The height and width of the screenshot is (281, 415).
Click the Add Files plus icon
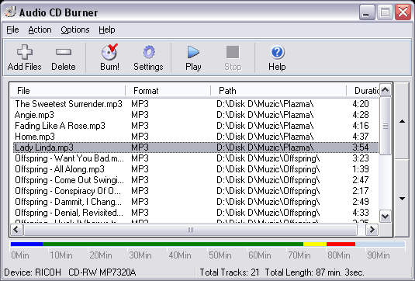pos(25,52)
